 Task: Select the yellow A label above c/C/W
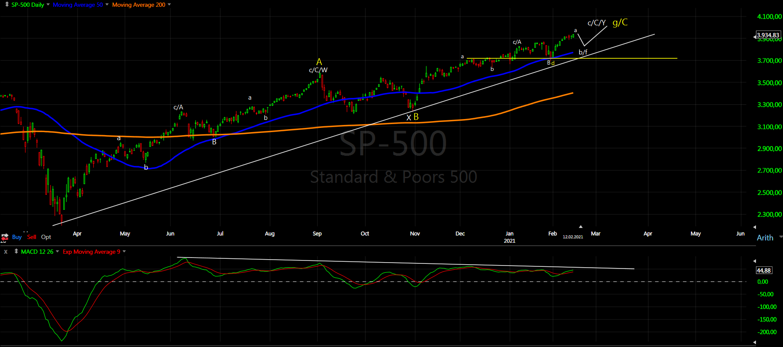pos(319,62)
